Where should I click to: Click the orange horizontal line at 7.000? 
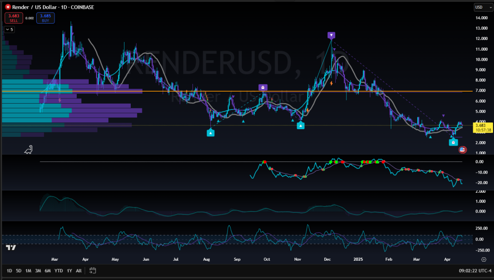click(x=236, y=91)
